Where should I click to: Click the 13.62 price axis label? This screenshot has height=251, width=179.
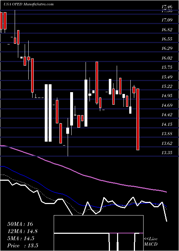pos(167,143)
